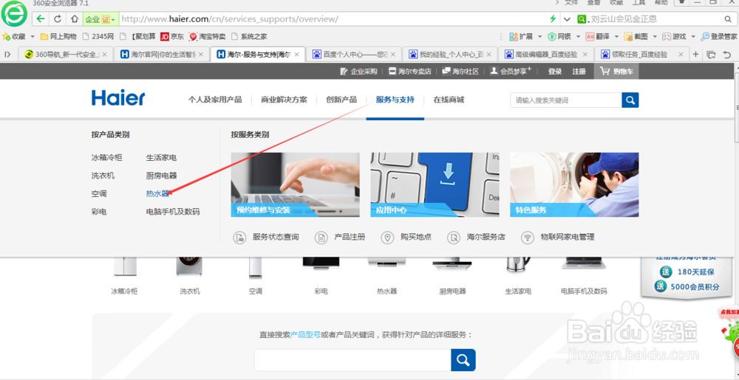Open the 扩展 extensions toolbar item

click(521, 36)
